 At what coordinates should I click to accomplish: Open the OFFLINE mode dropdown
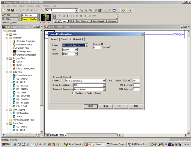pyautogui.click(x=19, y=15)
